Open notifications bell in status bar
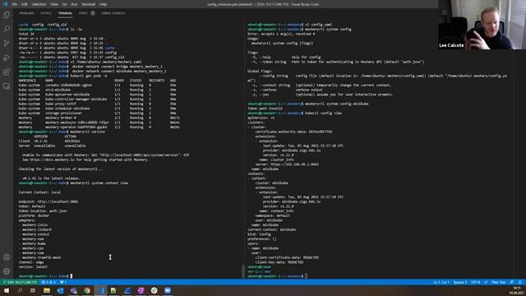 [x=520, y=282]
